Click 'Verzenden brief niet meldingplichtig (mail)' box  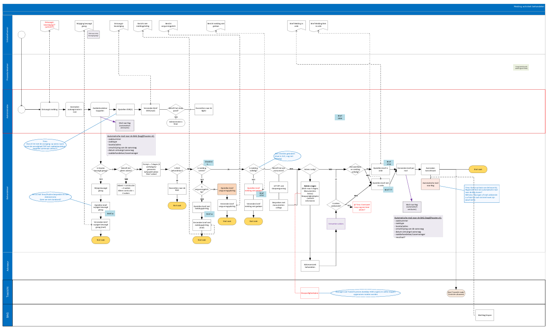[x=202, y=225]
